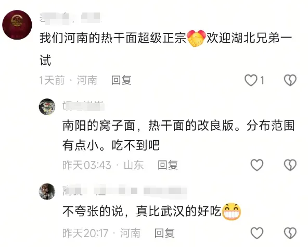Image resolution: width=308 pixels, height=247 pixels.
Task: Select the 不夸张的说 comment text
Action: tap(142, 212)
